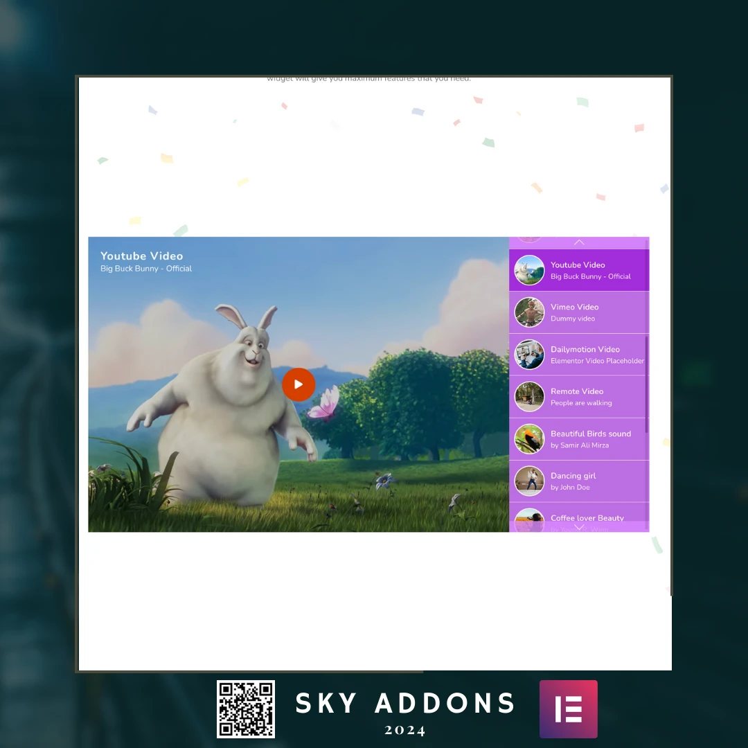Click the playlist down chevron arrow
The image size is (748, 748).
578,526
